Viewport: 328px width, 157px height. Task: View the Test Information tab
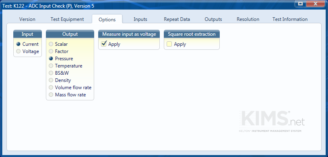290,19
